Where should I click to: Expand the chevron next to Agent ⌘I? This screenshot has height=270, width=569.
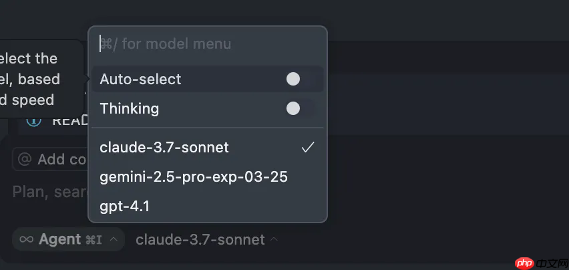coord(114,239)
